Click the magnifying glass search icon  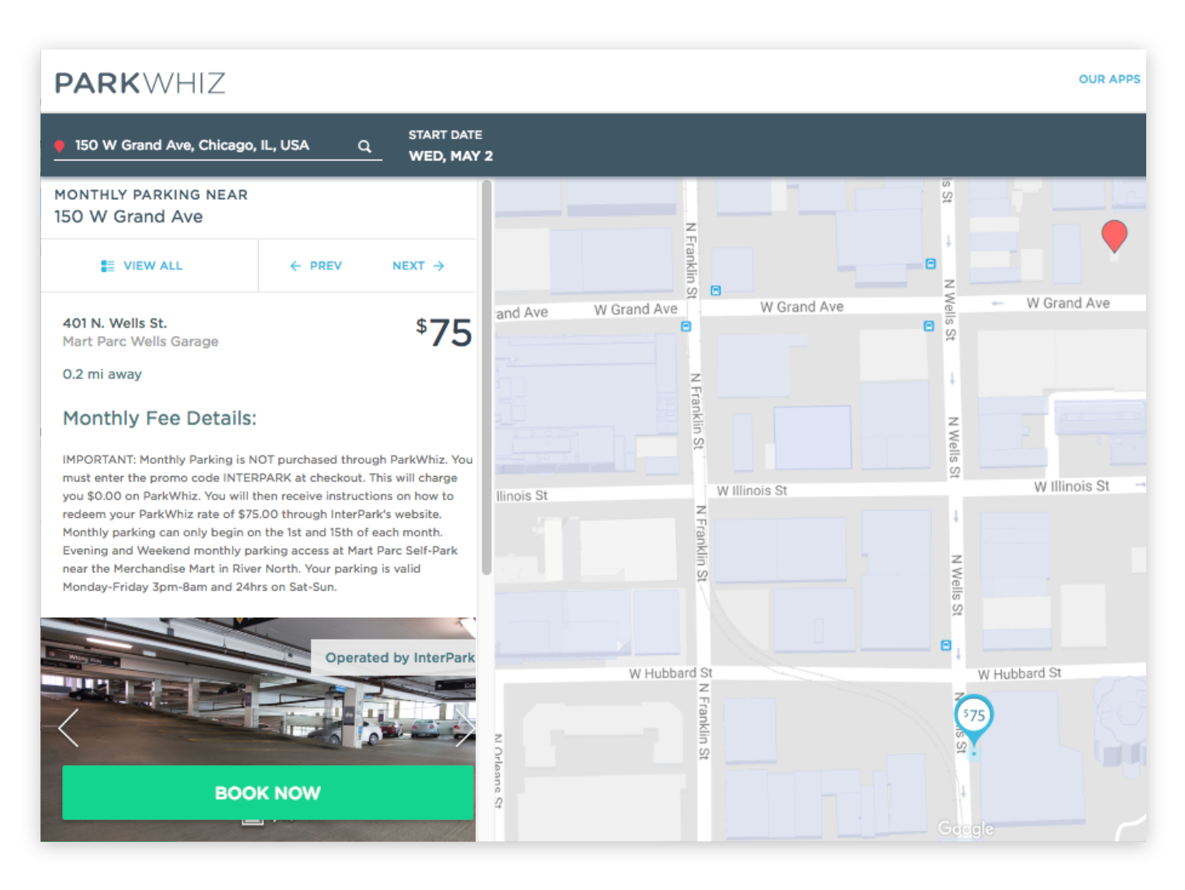click(x=364, y=146)
